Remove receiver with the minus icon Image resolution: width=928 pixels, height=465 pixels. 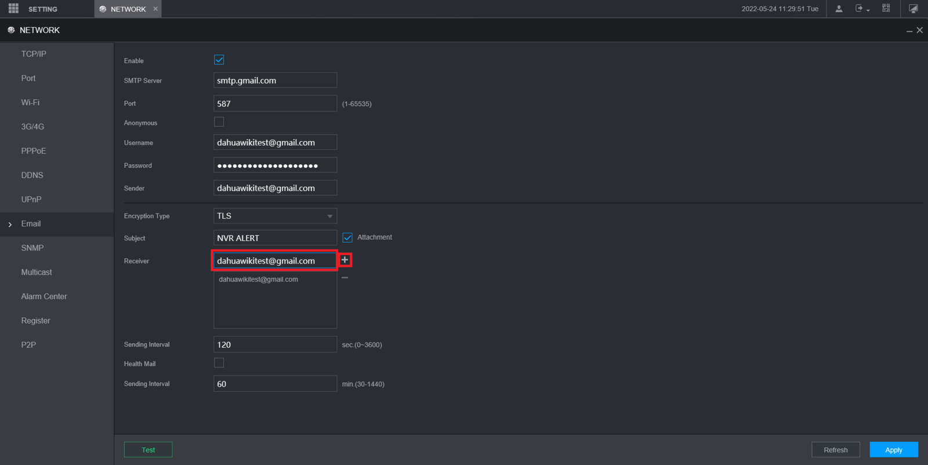point(345,278)
